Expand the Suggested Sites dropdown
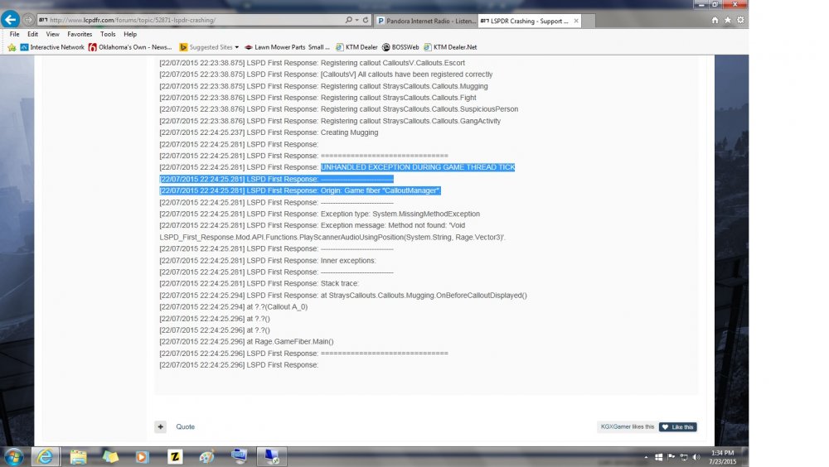The height and width of the screenshot is (467, 829). [x=237, y=47]
